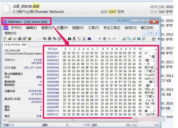Click the offset row 00000121
This screenshot has height=128, width=178.
tap(53, 114)
